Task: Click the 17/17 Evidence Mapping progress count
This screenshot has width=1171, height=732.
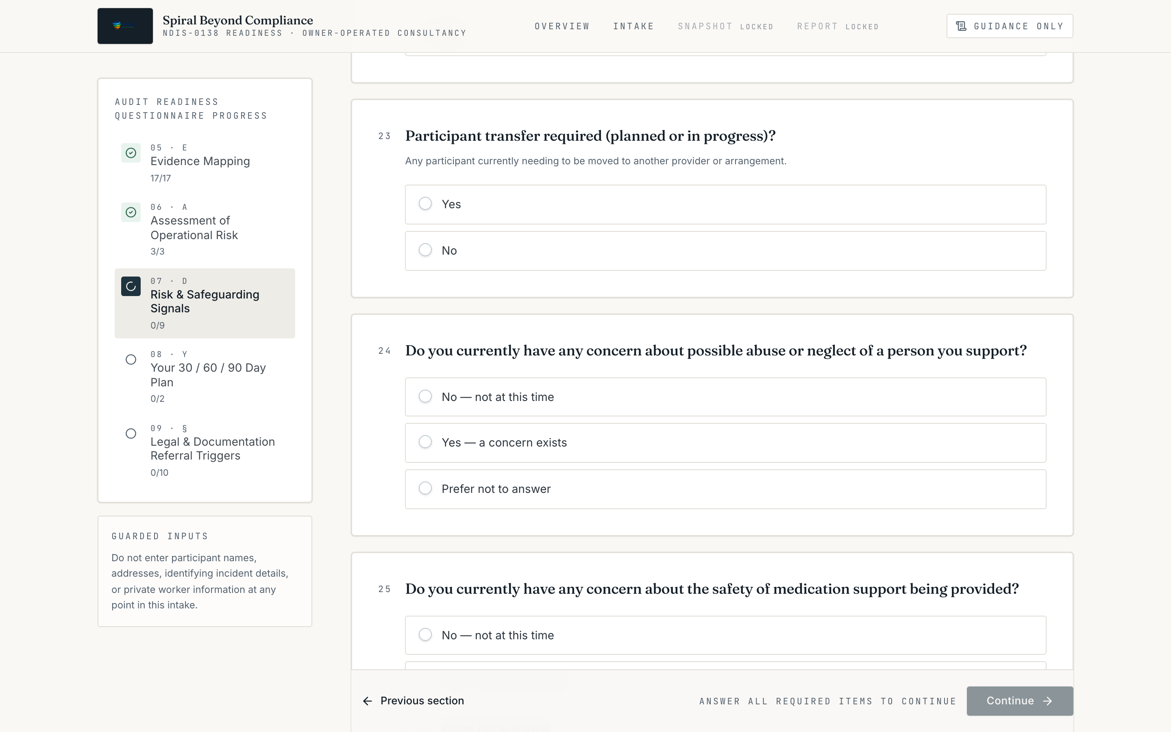Action: (x=161, y=178)
